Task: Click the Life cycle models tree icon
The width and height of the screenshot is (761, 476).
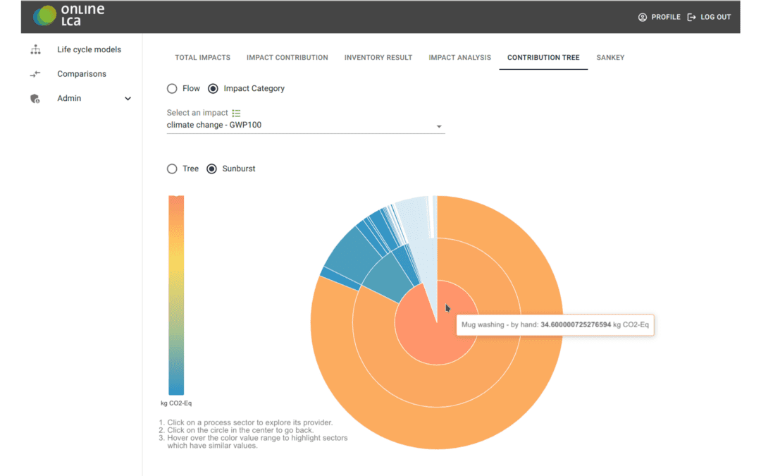Action: click(35, 50)
